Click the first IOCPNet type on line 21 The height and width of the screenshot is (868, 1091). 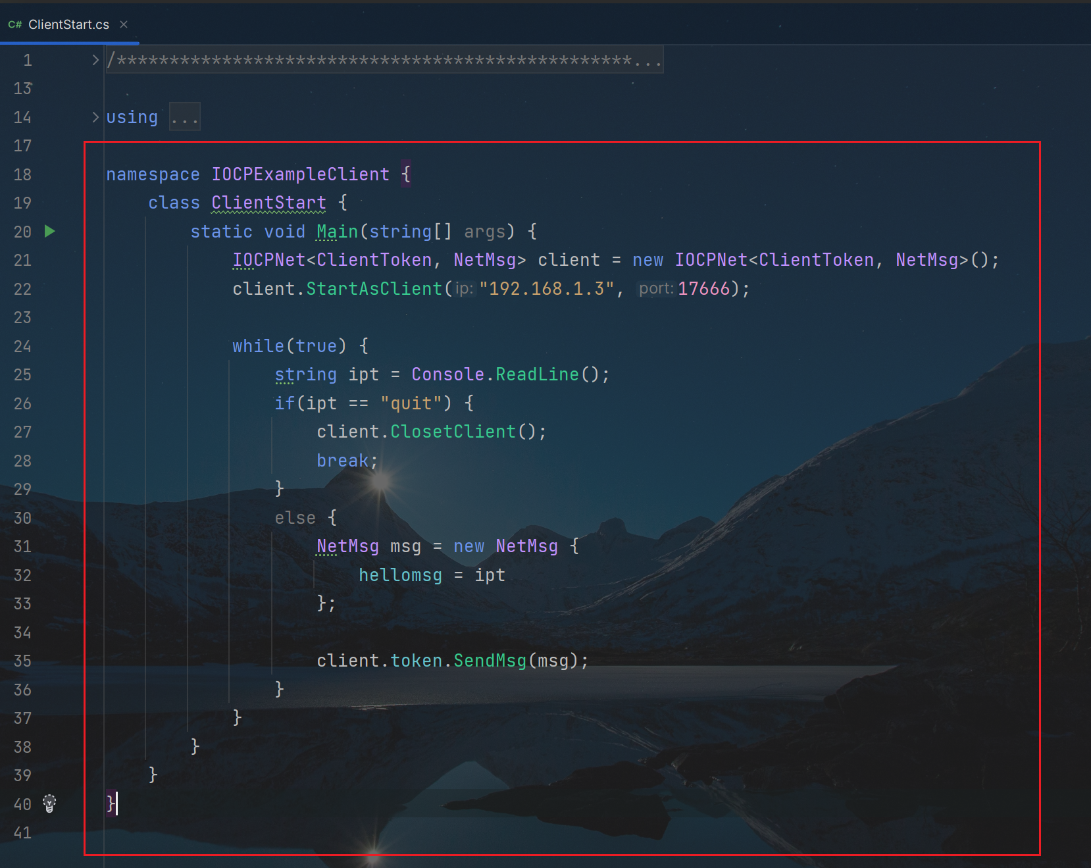269,260
